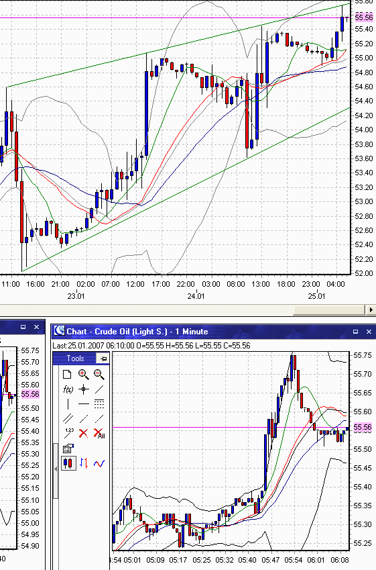
Task: Close the 1 Minute chart window
Action: click(x=369, y=331)
